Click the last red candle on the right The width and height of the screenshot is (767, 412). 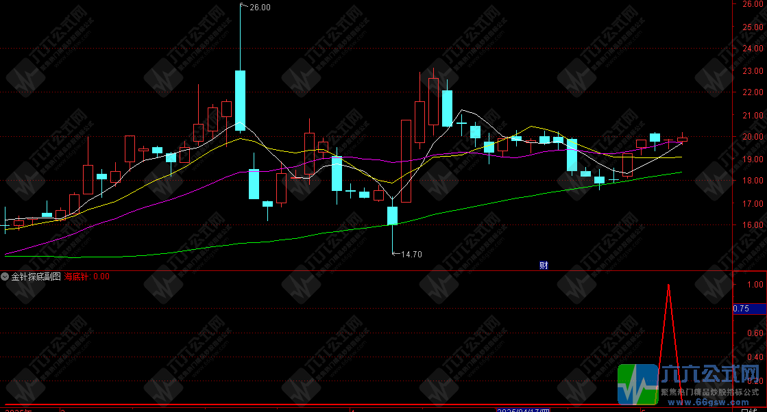click(682, 140)
